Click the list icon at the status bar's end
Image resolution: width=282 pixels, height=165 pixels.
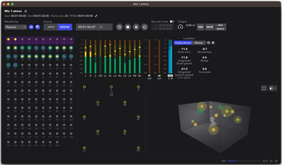pyautogui.click(x=276, y=161)
